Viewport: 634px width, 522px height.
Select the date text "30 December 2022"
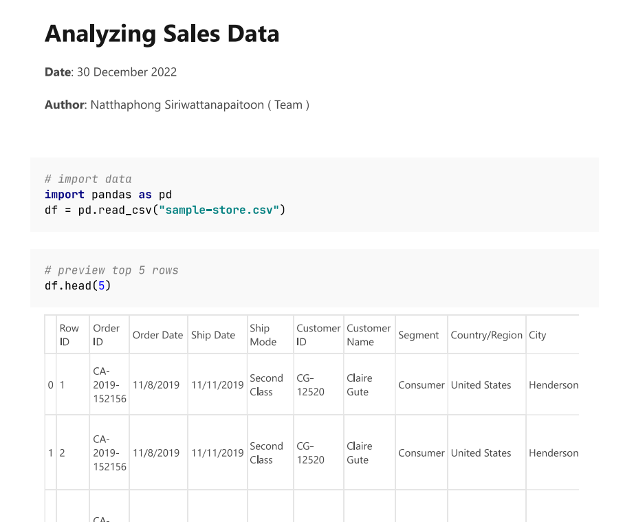127,72
